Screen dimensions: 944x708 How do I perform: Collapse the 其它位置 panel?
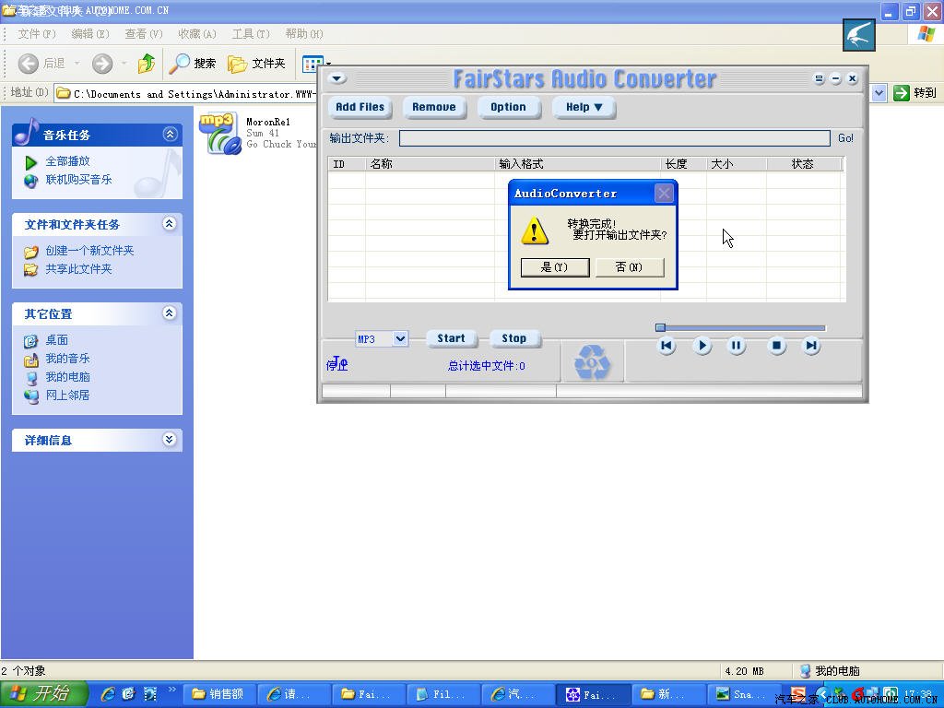(x=170, y=313)
